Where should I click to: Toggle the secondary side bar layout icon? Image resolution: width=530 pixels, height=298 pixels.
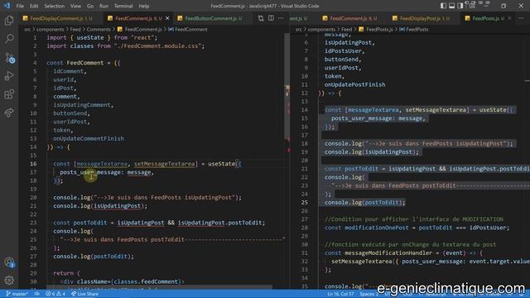pos(460,6)
